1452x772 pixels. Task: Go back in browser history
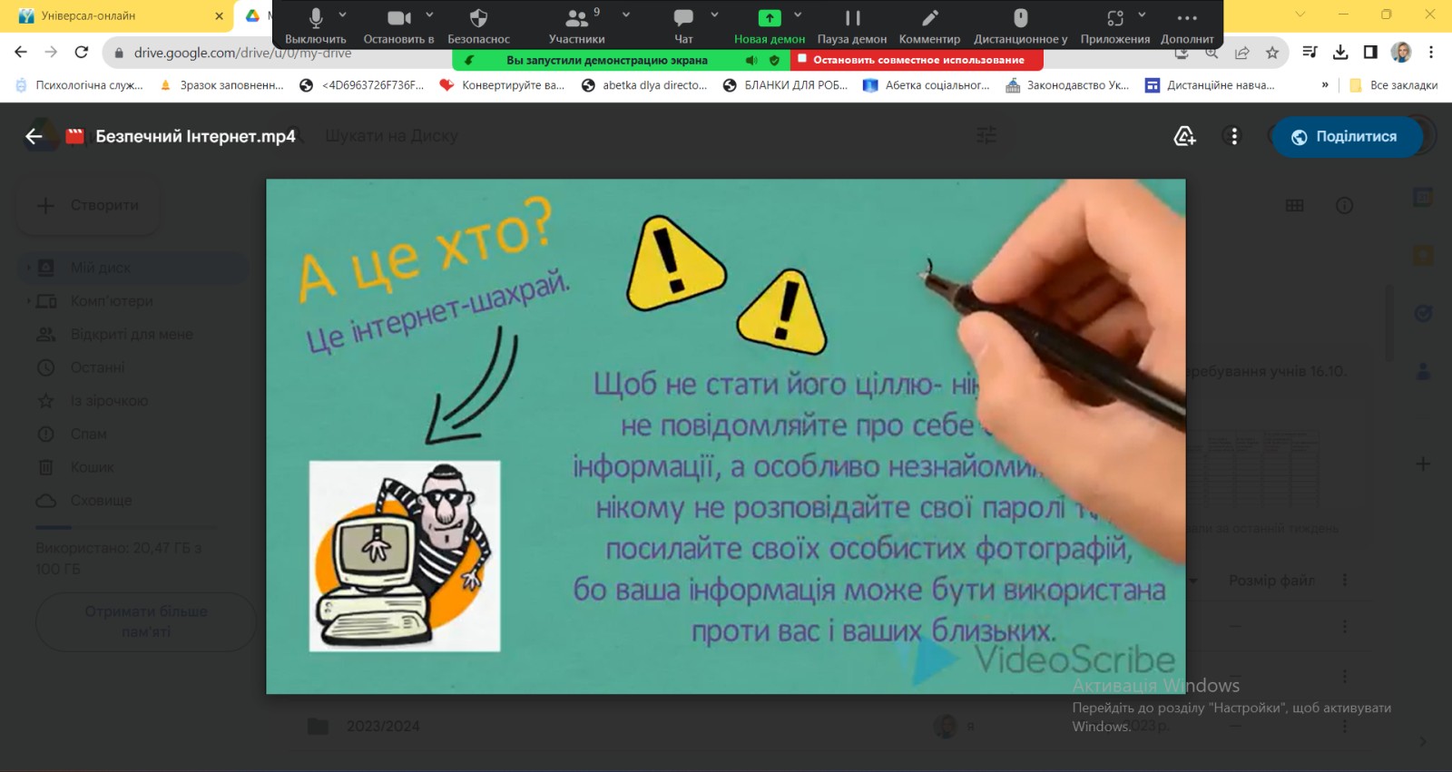click(x=21, y=53)
